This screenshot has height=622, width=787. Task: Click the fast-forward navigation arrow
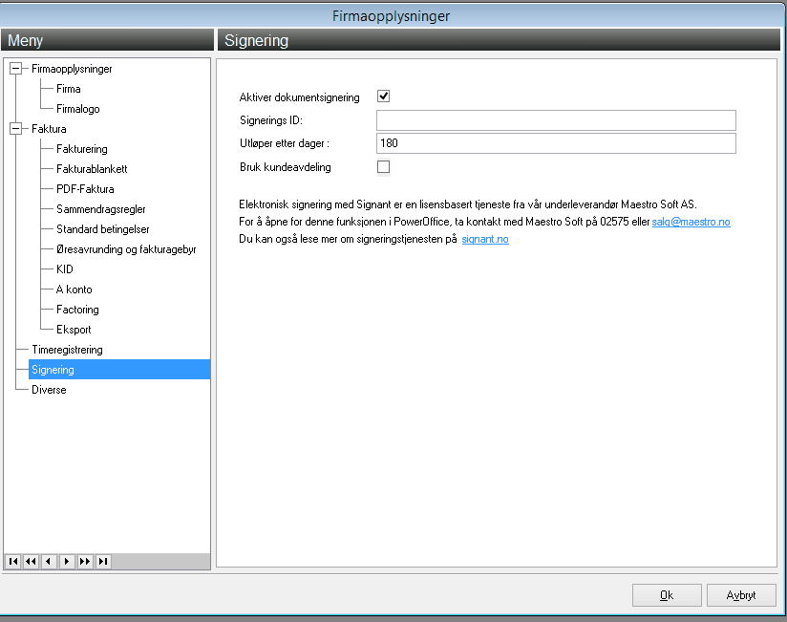(85, 561)
